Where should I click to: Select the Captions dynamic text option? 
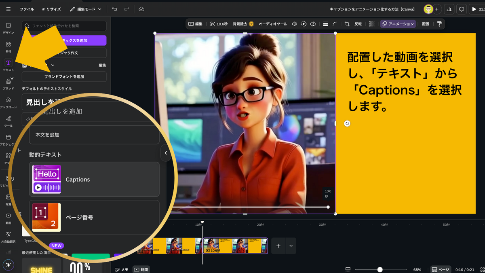pos(94,180)
